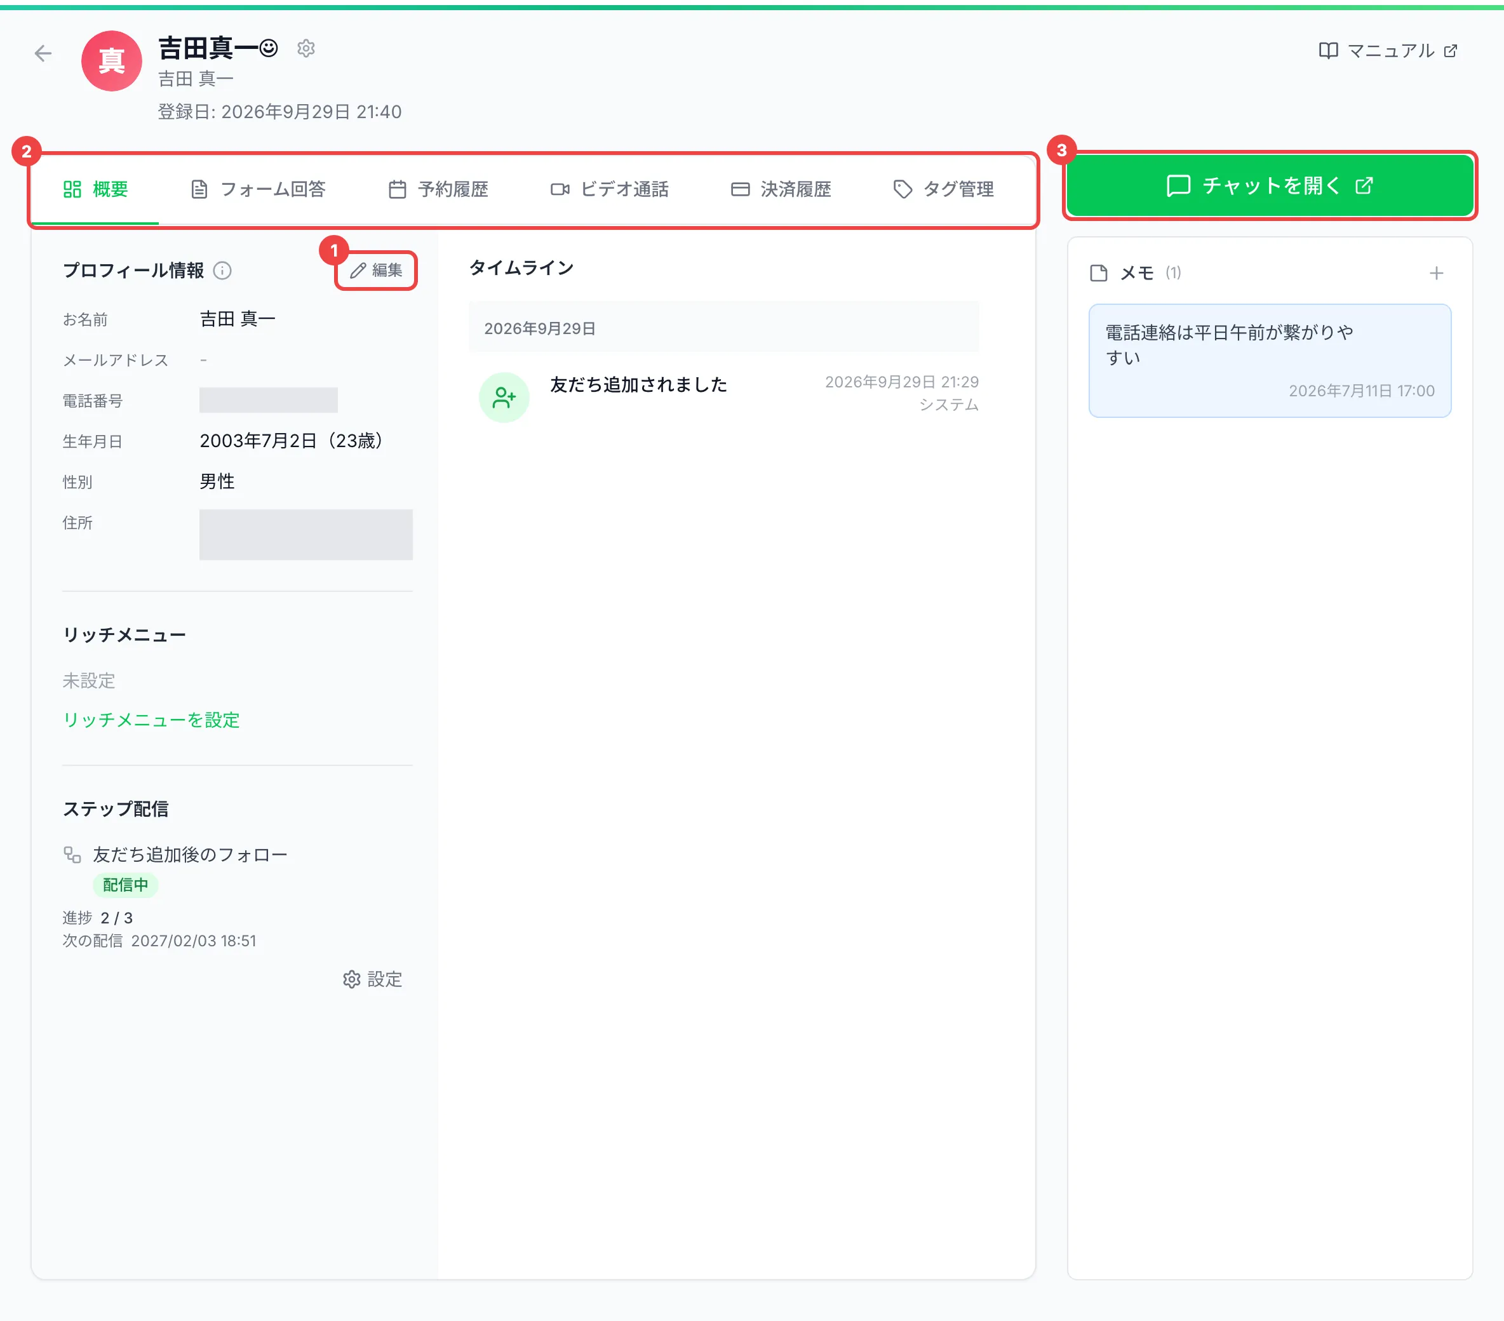This screenshot has width=1504, height=1321.
Task: Open the ビデオ通話 tab
Action: click(610, 189)
